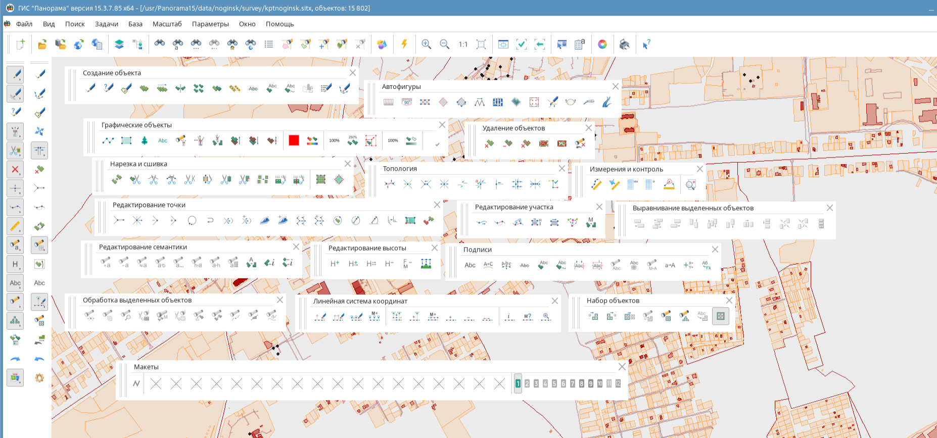
Task: Click the red color swatch in Графические объекты
Action: point(294,140)
